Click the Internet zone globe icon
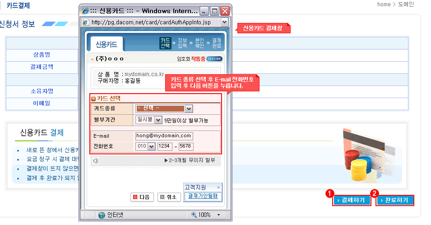Image resolution: width=431 pixels, height=225 pixels. point(101,215)
